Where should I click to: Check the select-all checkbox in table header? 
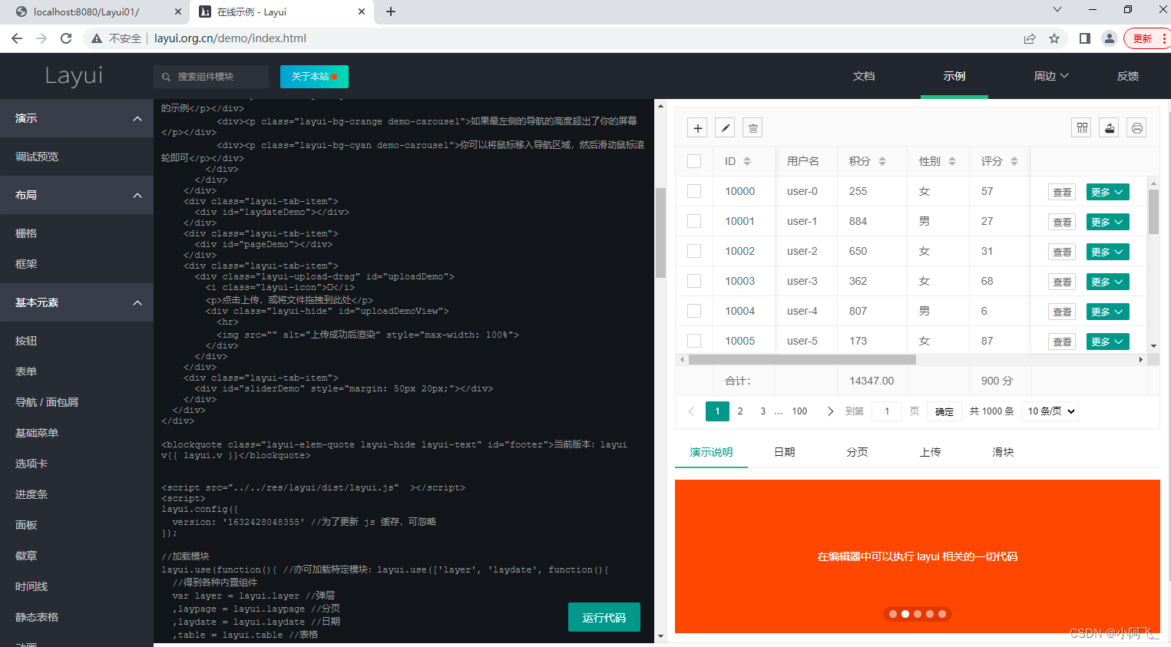click(694, 161)
